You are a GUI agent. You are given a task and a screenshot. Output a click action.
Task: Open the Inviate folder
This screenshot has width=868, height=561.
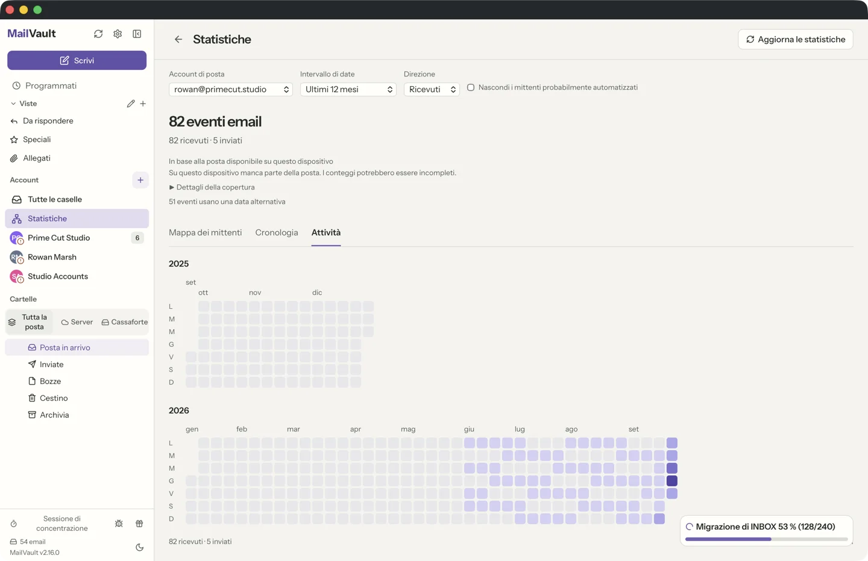(x=77, y=364)
